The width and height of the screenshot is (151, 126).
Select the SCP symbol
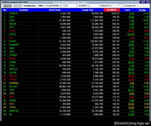(12, 52)
